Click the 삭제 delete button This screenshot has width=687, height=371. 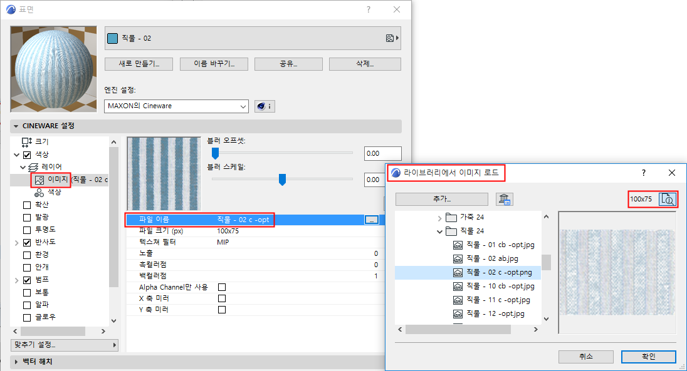[365, 64]
